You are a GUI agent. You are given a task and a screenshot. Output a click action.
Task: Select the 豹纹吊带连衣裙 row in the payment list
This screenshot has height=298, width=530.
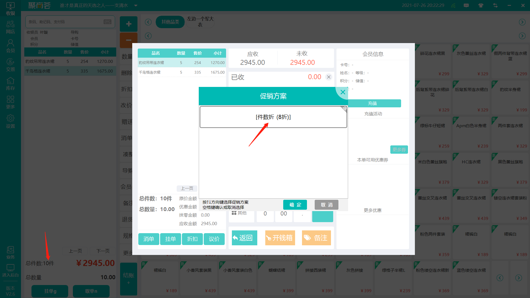point(182,63)
